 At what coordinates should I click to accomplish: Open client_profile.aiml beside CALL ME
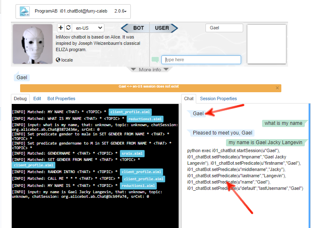143,179
